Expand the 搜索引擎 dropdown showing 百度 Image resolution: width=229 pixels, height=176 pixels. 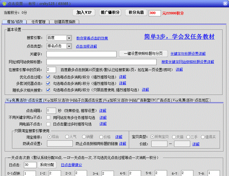click(x=69, y=38)
